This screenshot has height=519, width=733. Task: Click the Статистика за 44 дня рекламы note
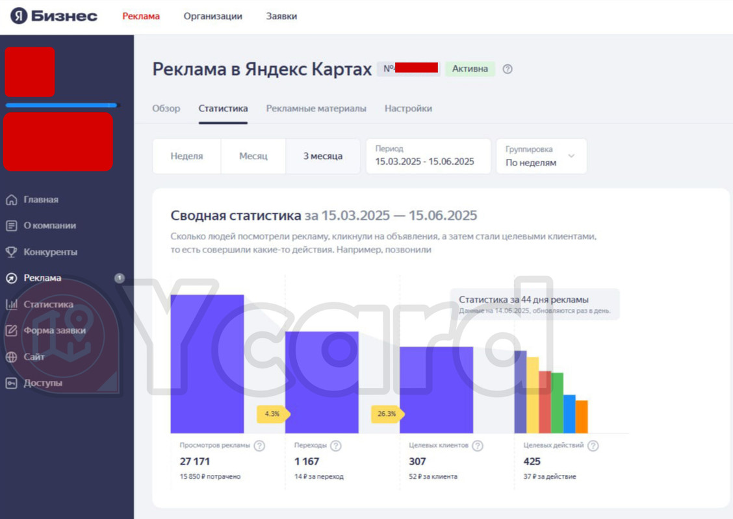[x=535, y=304]
